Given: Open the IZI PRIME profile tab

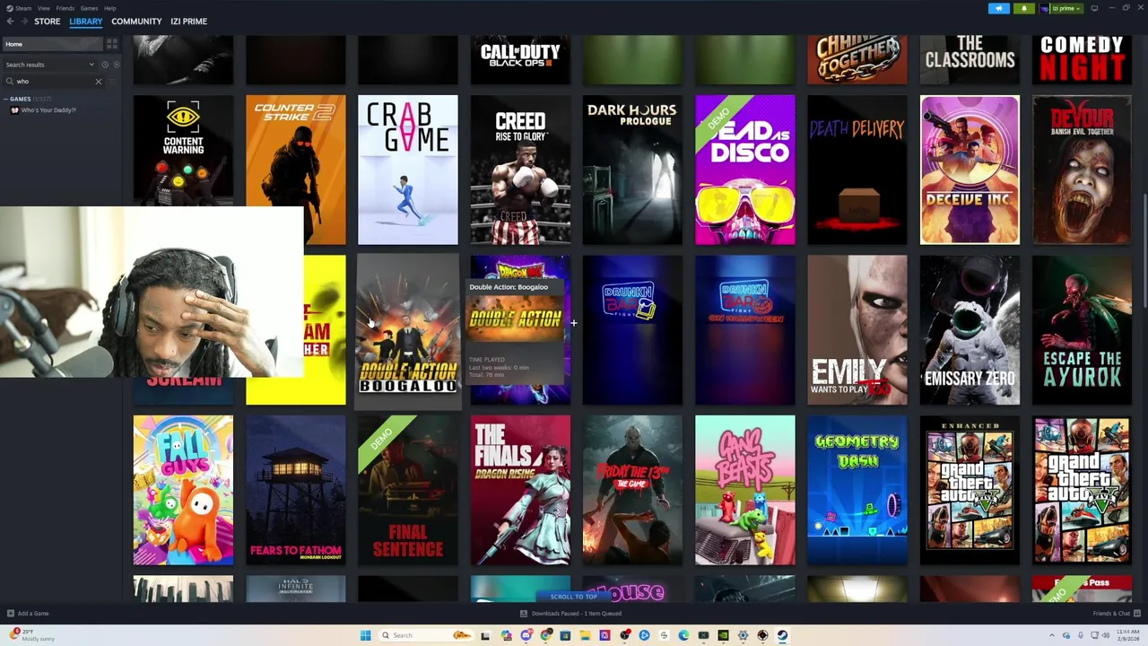Looking at the screenshot, I should click(x=188, y=22).
